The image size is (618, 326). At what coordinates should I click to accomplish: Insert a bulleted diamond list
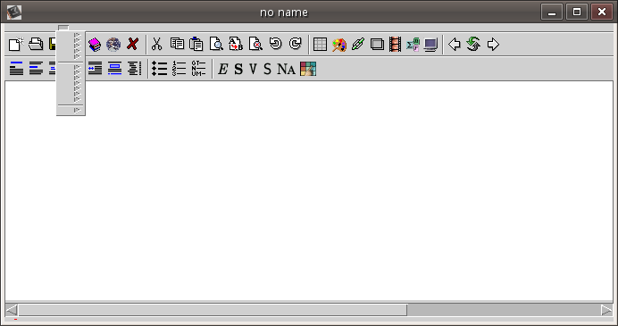160,69
